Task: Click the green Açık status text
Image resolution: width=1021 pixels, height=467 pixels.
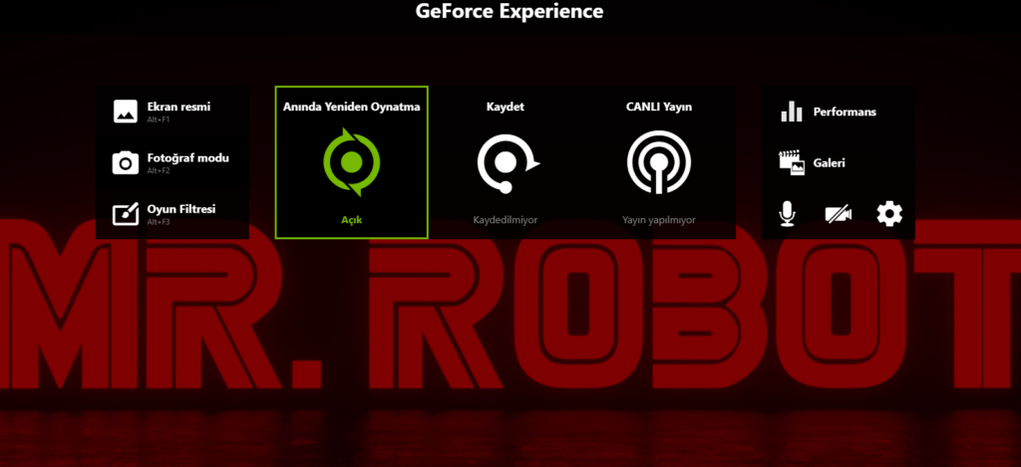Action: point(351,220)
